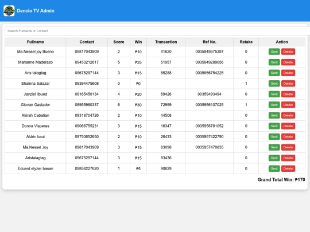Delete the Akirah Cabatian entry
The image size is (310, 232).
pos(288,115)
